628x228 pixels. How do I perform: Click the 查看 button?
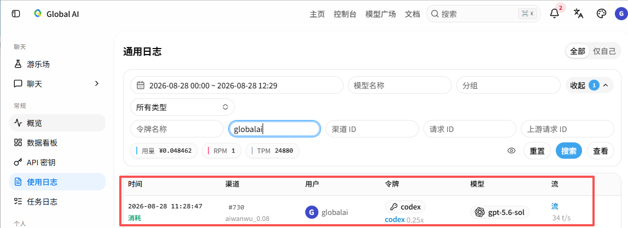(x=600, y=151)
